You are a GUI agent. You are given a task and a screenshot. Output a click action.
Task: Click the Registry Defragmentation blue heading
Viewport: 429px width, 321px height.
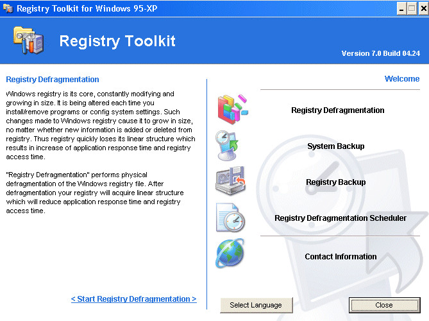53,80
